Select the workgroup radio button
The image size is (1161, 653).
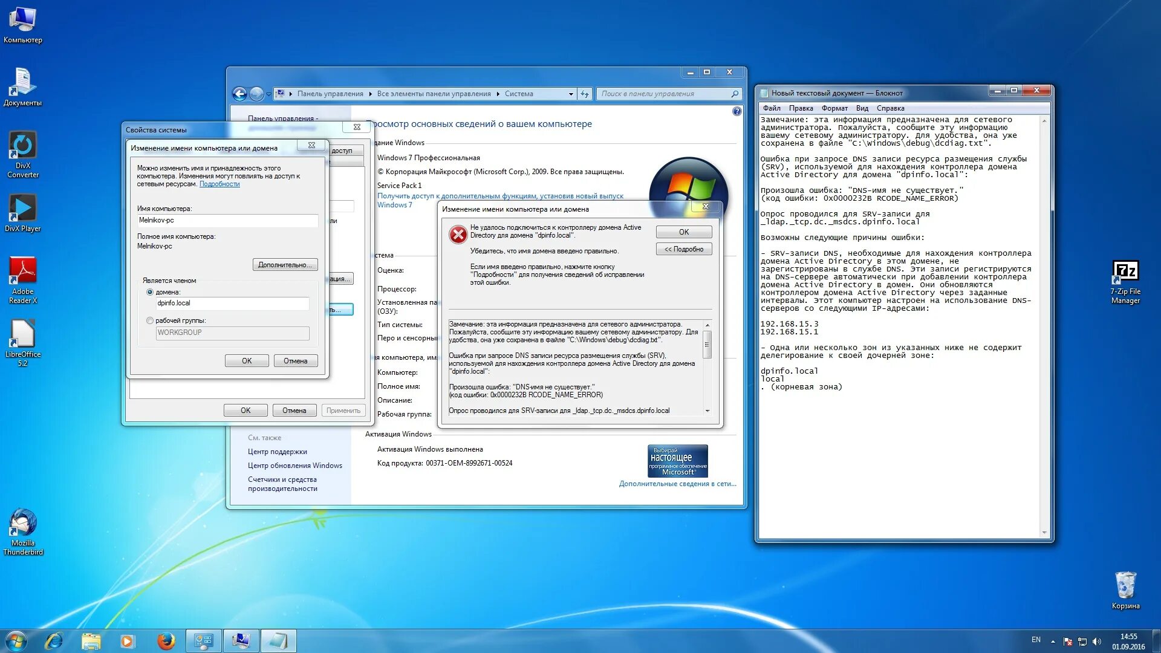coord(150,320)
